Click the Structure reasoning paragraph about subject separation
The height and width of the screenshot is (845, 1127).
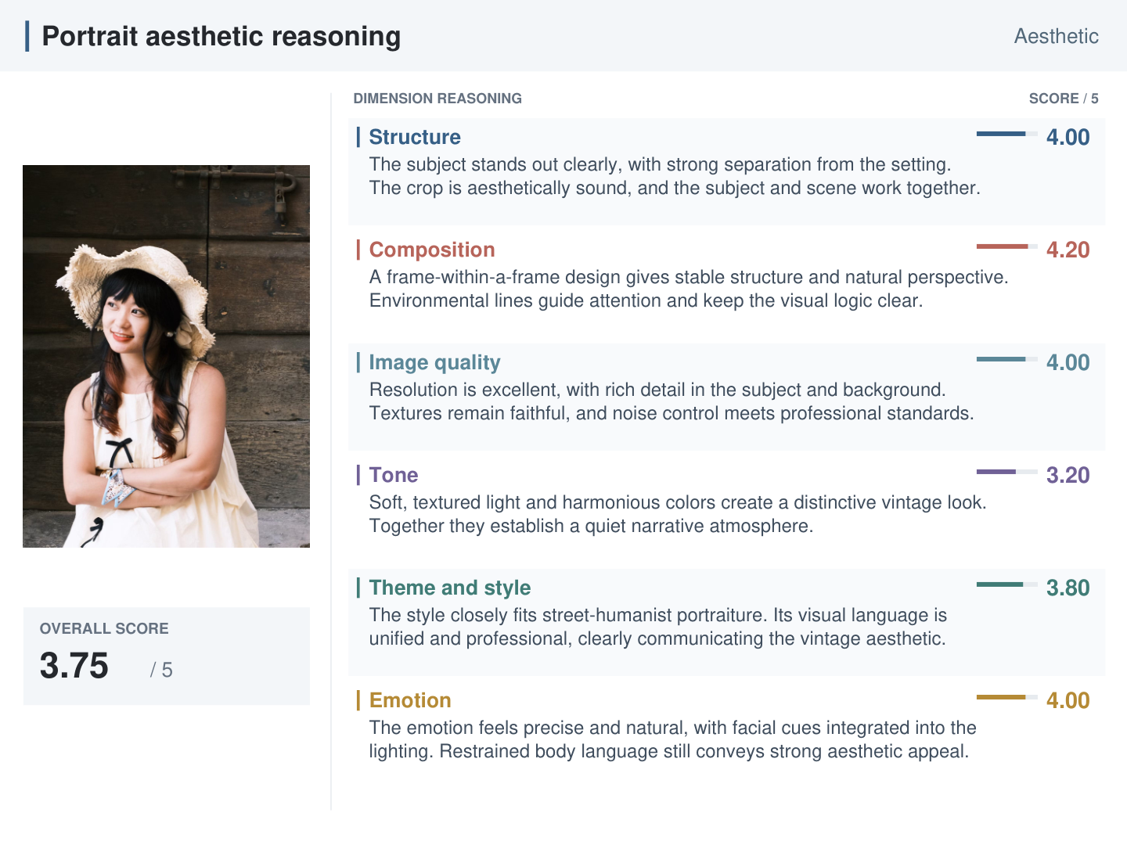coord(675,176)
